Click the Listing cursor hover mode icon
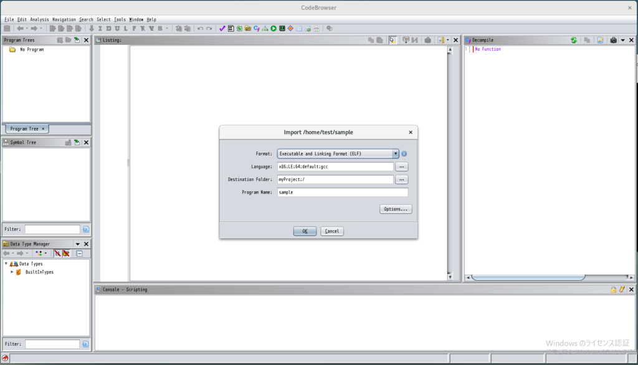The width and height of the screenshot is (638, 365). (x=393, y=40)
